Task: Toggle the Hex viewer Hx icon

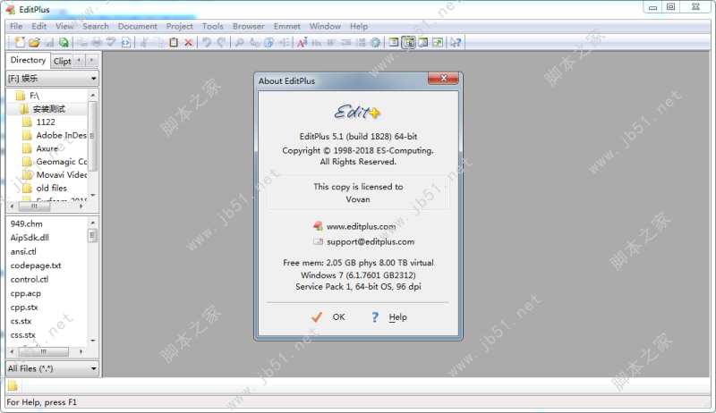Action: [x=317, y=42]
